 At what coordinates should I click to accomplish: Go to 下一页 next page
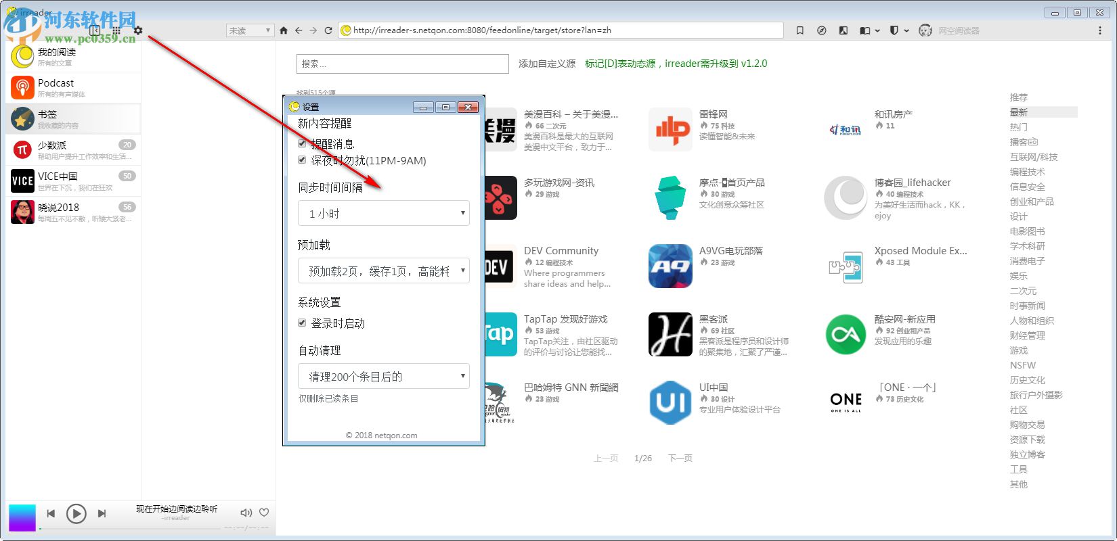[x=680, y=458]
